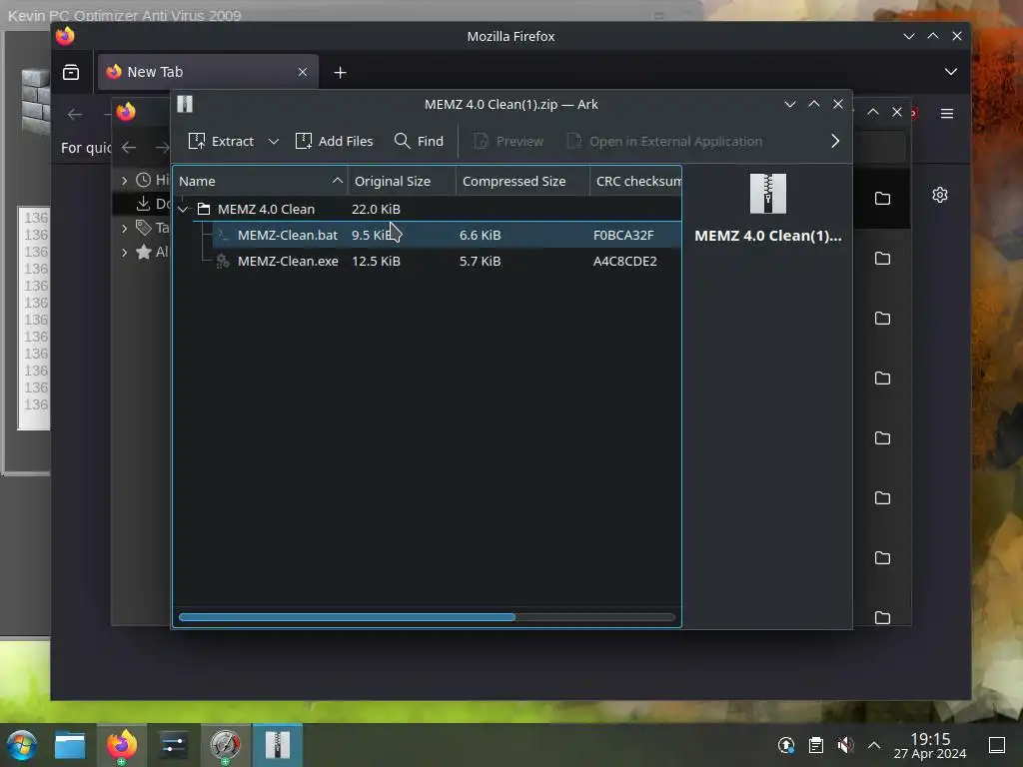Open the speedometer app on taskbar
The height and width of the screenshot is (767, 1023).
(225, 745)
